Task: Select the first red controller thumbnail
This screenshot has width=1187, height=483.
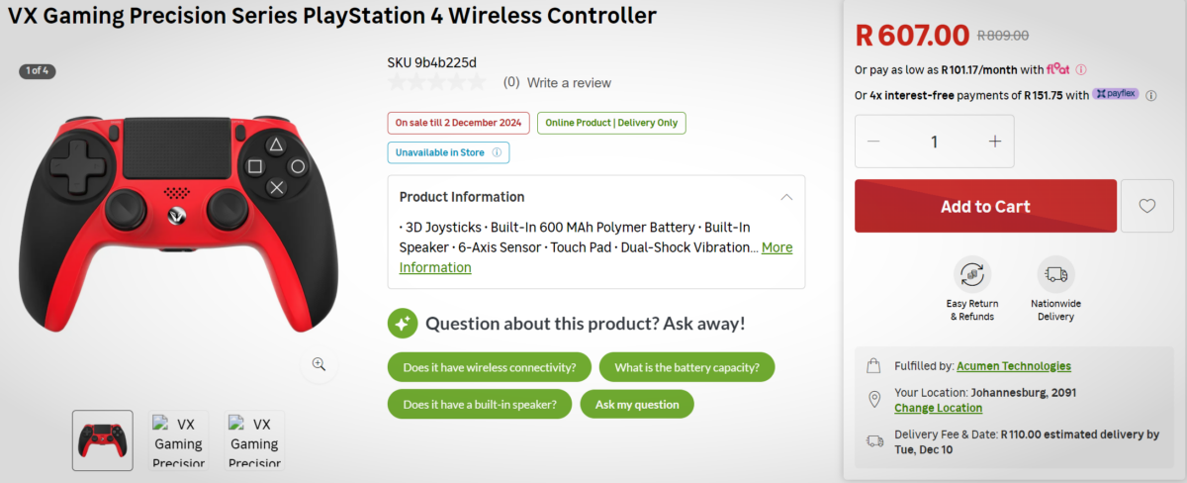Action: pyautogui.click(x=102, y=440)
